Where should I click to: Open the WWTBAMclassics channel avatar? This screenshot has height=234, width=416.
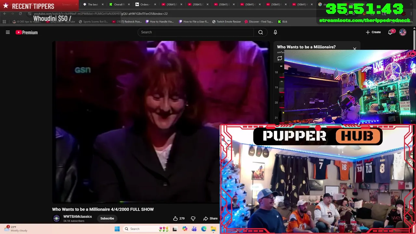[x=57, y=218]
